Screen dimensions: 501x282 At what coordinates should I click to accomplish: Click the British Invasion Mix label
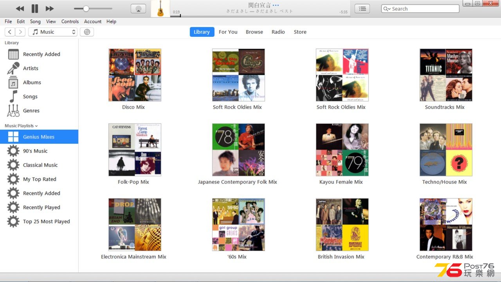(341, 257)
